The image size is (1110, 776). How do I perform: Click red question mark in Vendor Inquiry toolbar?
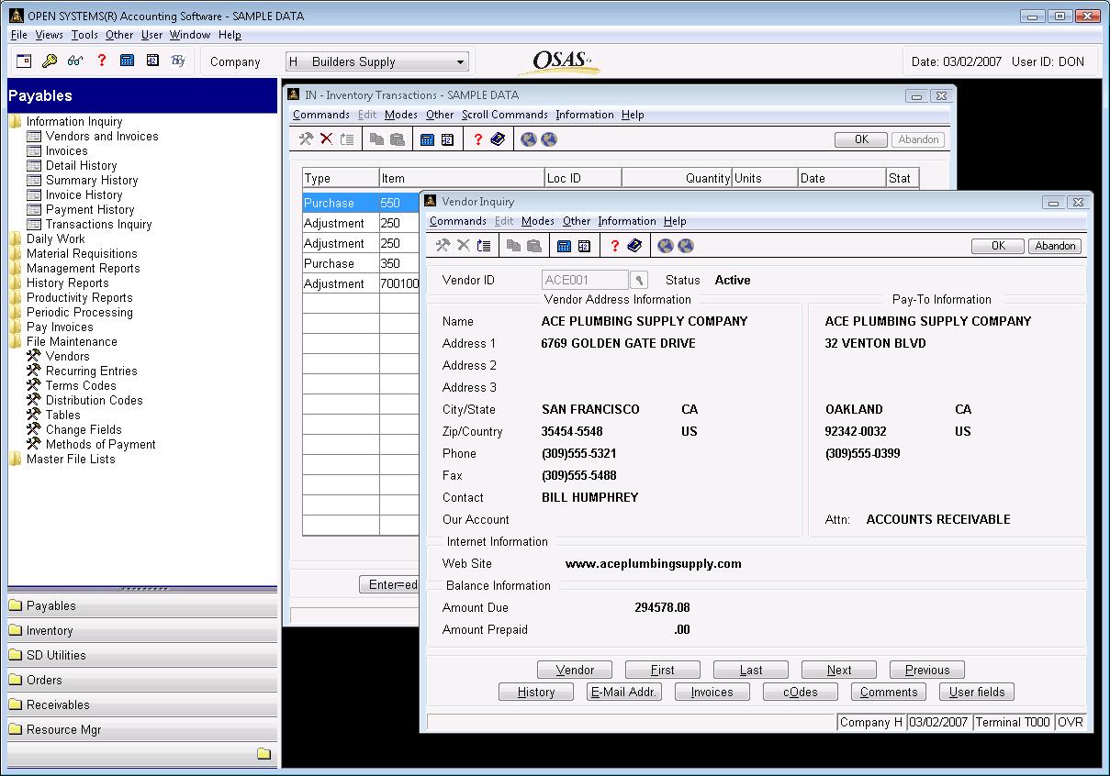click(614, 246)
